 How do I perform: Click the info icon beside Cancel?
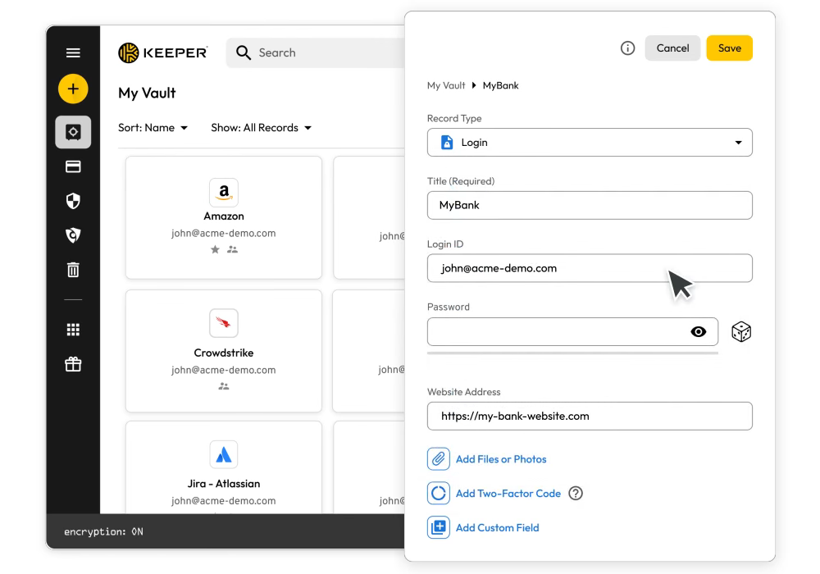(x=627, y=48)
